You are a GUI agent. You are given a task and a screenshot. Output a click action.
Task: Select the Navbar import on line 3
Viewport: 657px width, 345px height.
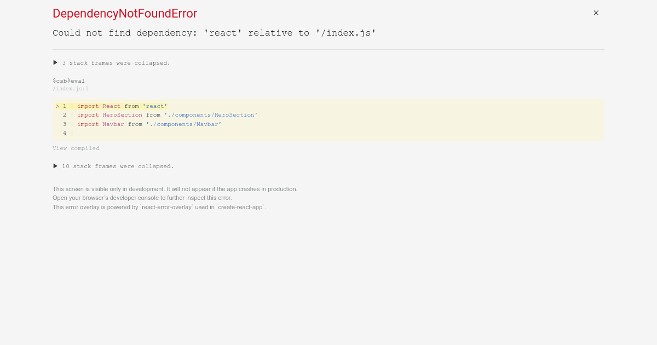(x=113, y=124)
